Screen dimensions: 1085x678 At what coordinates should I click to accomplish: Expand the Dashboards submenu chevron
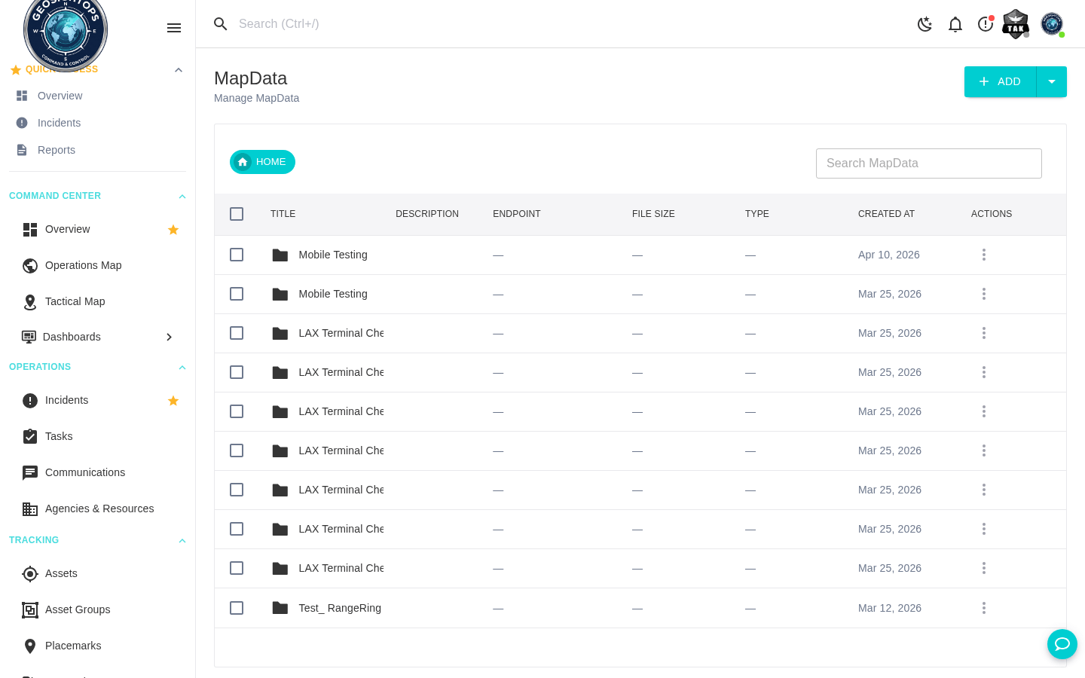[170, 337]
